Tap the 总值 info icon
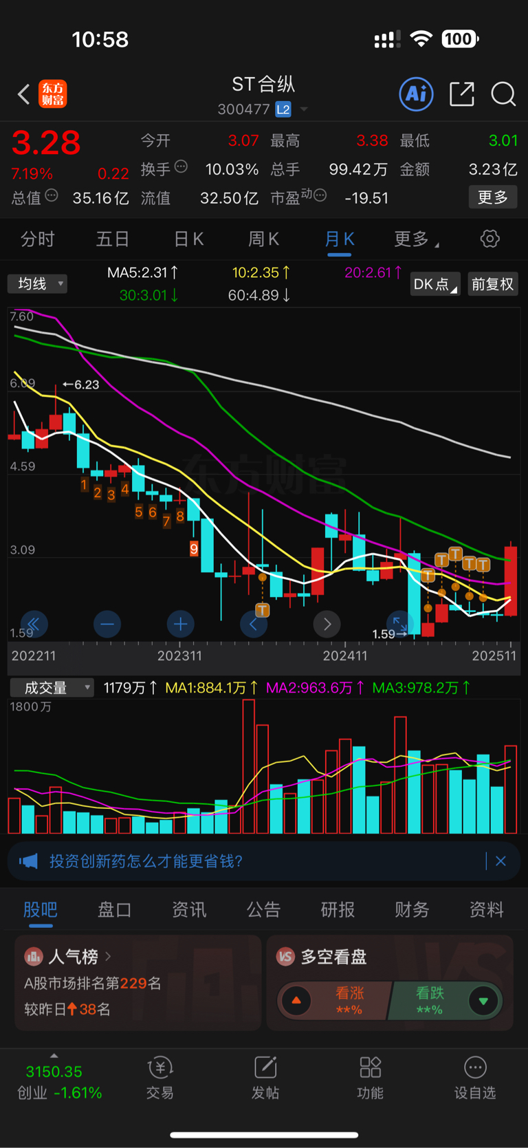 pyautogui.click(x=52, y=196)
